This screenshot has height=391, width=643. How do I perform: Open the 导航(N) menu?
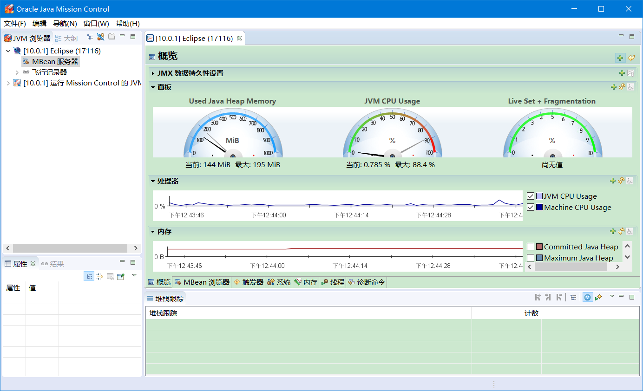coord(65,24)
